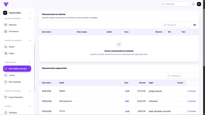The height and width of the screenshot is (115, 205).
Task: Open Écriture for the google_payouts row
Action: pyautogui.click(x=192, y=91)
